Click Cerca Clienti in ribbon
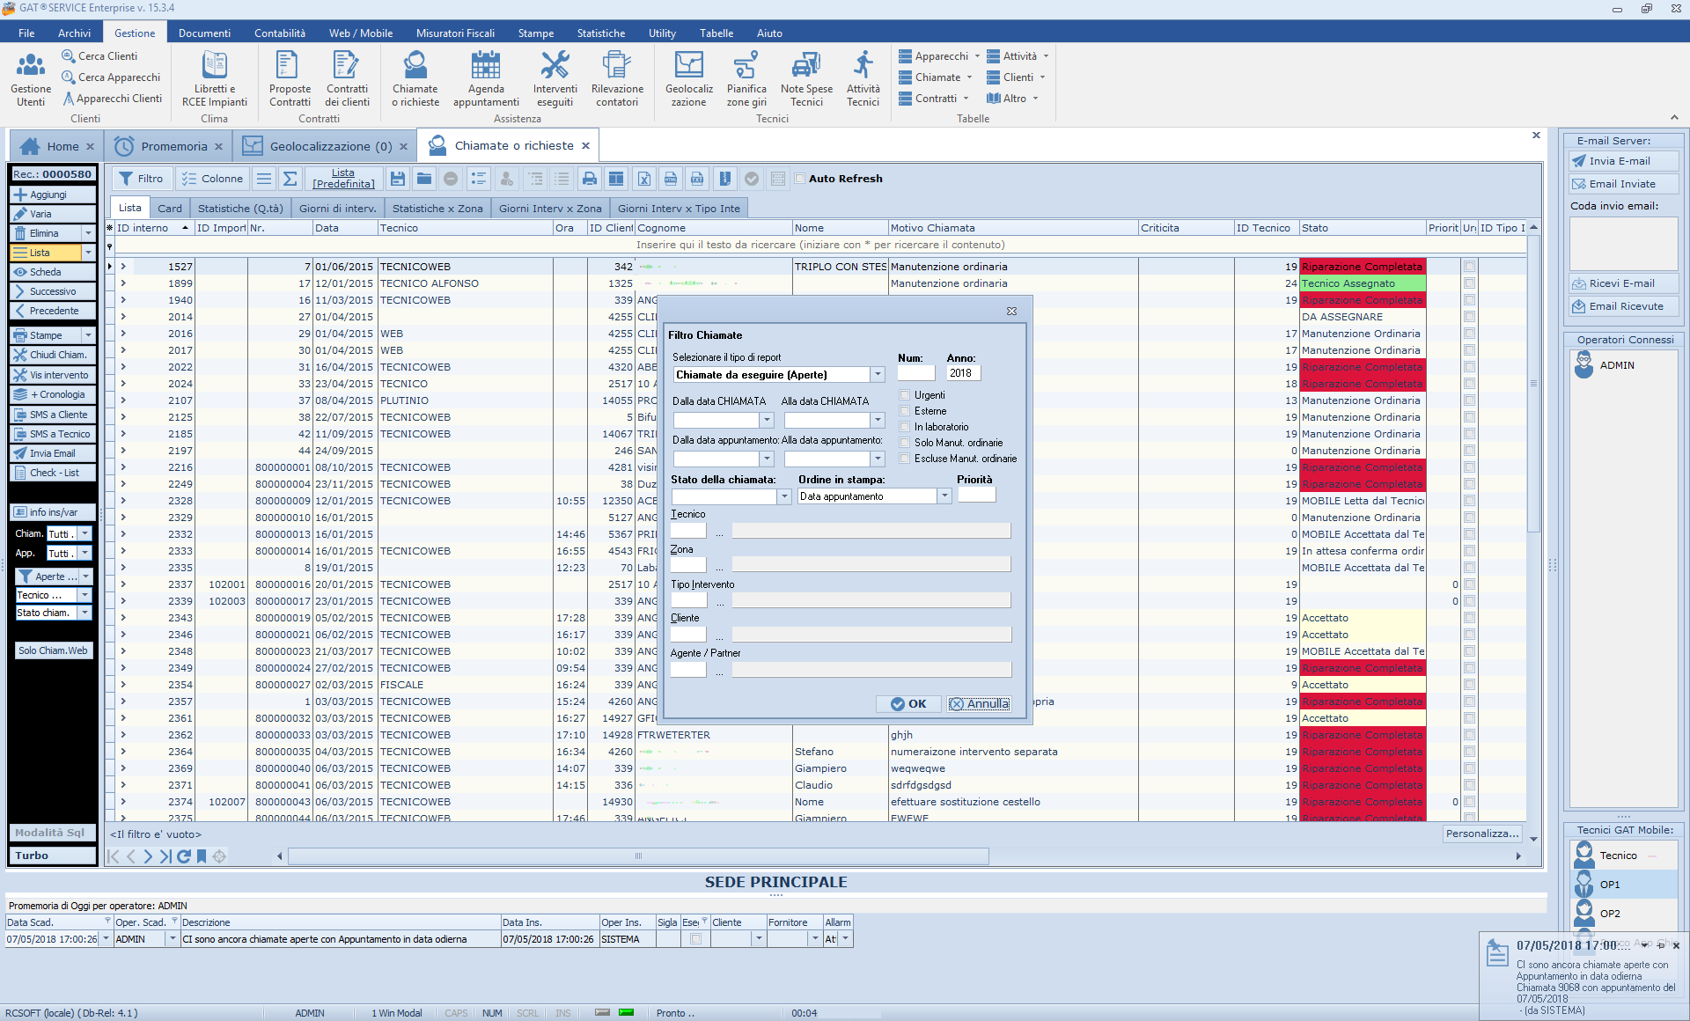Viewport: 1690px width, 1021px height. click(99, 56)
